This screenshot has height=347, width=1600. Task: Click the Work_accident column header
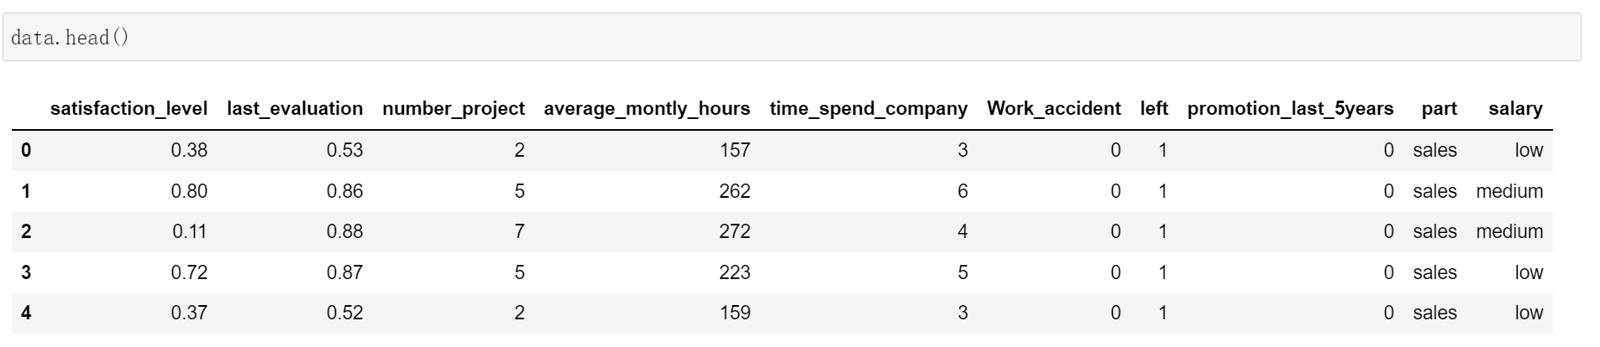1053,109
